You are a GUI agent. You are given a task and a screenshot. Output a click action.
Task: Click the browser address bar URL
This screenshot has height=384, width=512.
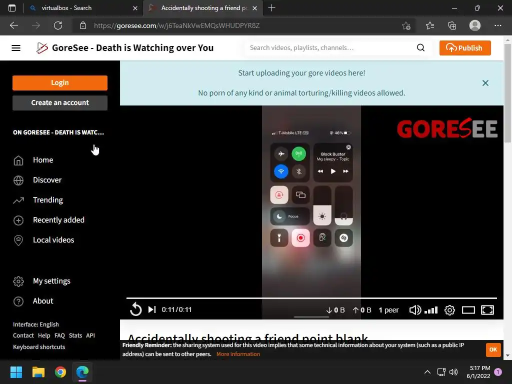click(x=176, y=25)
